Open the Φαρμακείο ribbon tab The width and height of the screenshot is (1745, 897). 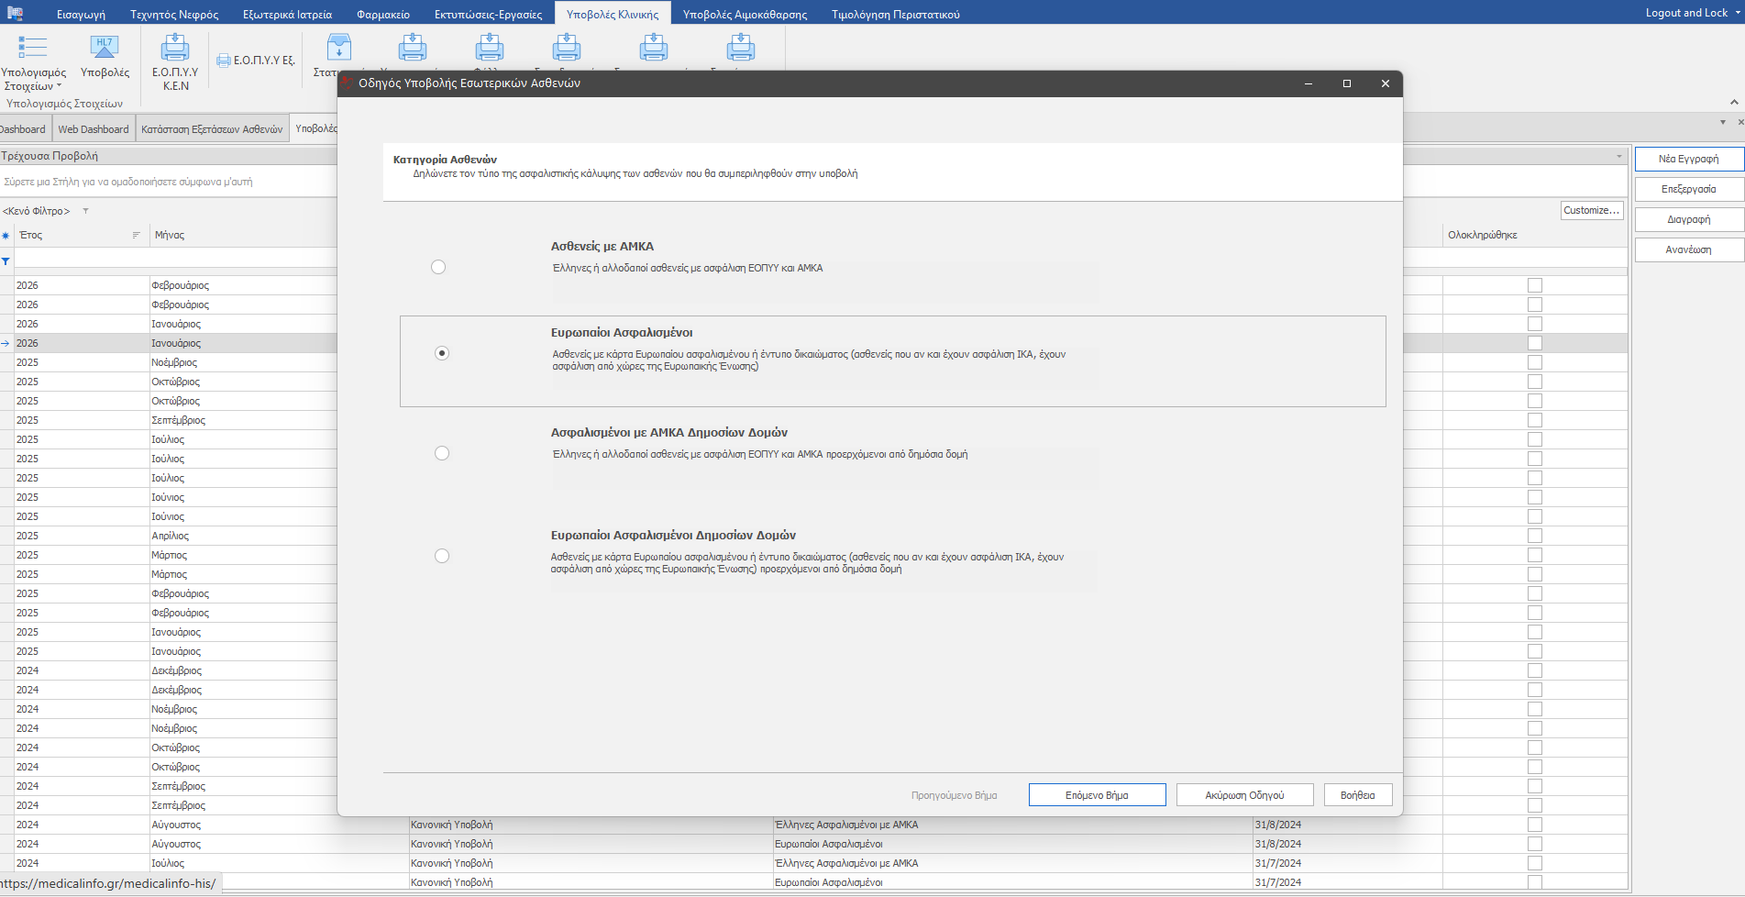coord(382,14)
